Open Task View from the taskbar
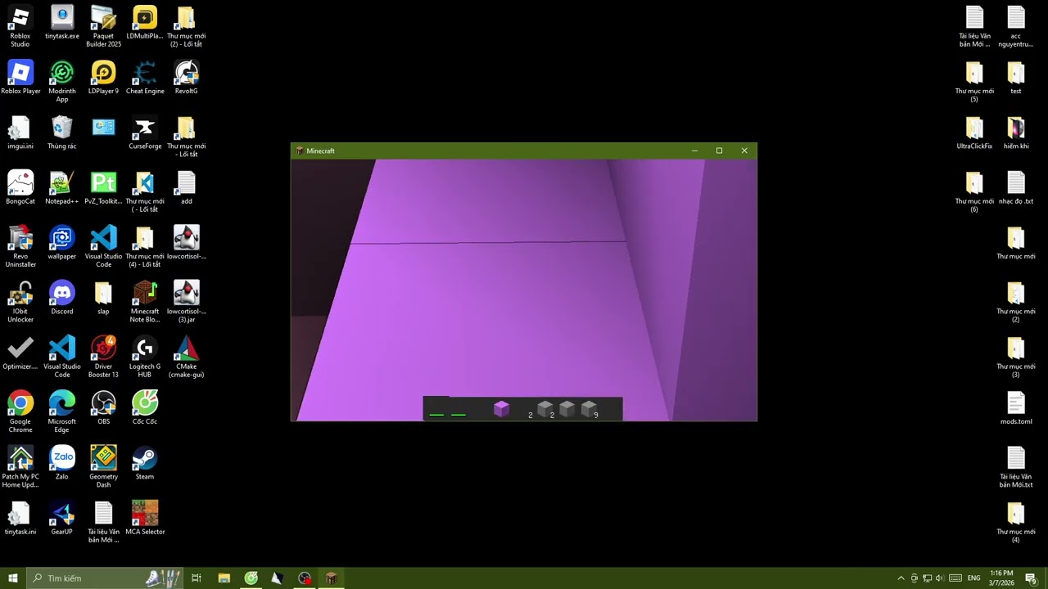Viewport: 1048px width, 589px height. click(196, 578)
